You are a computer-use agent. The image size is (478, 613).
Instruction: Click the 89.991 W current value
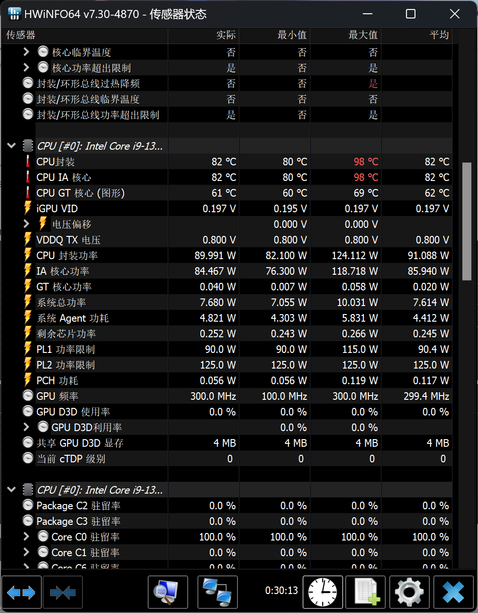click(x=215, y=255)
